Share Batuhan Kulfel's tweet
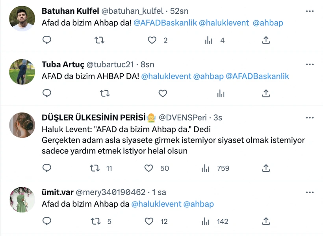 (266, 40)
